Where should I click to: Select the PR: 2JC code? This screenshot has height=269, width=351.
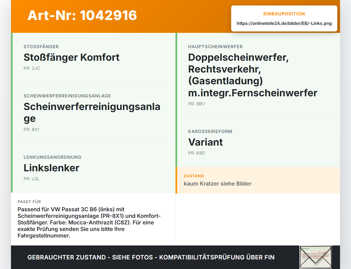pos(32,68)
